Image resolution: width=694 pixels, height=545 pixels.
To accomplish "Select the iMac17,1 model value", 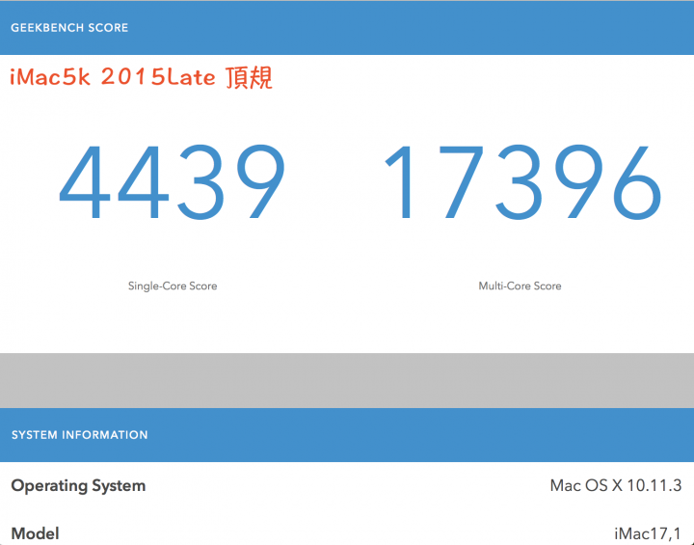I will tap(648, 534).
